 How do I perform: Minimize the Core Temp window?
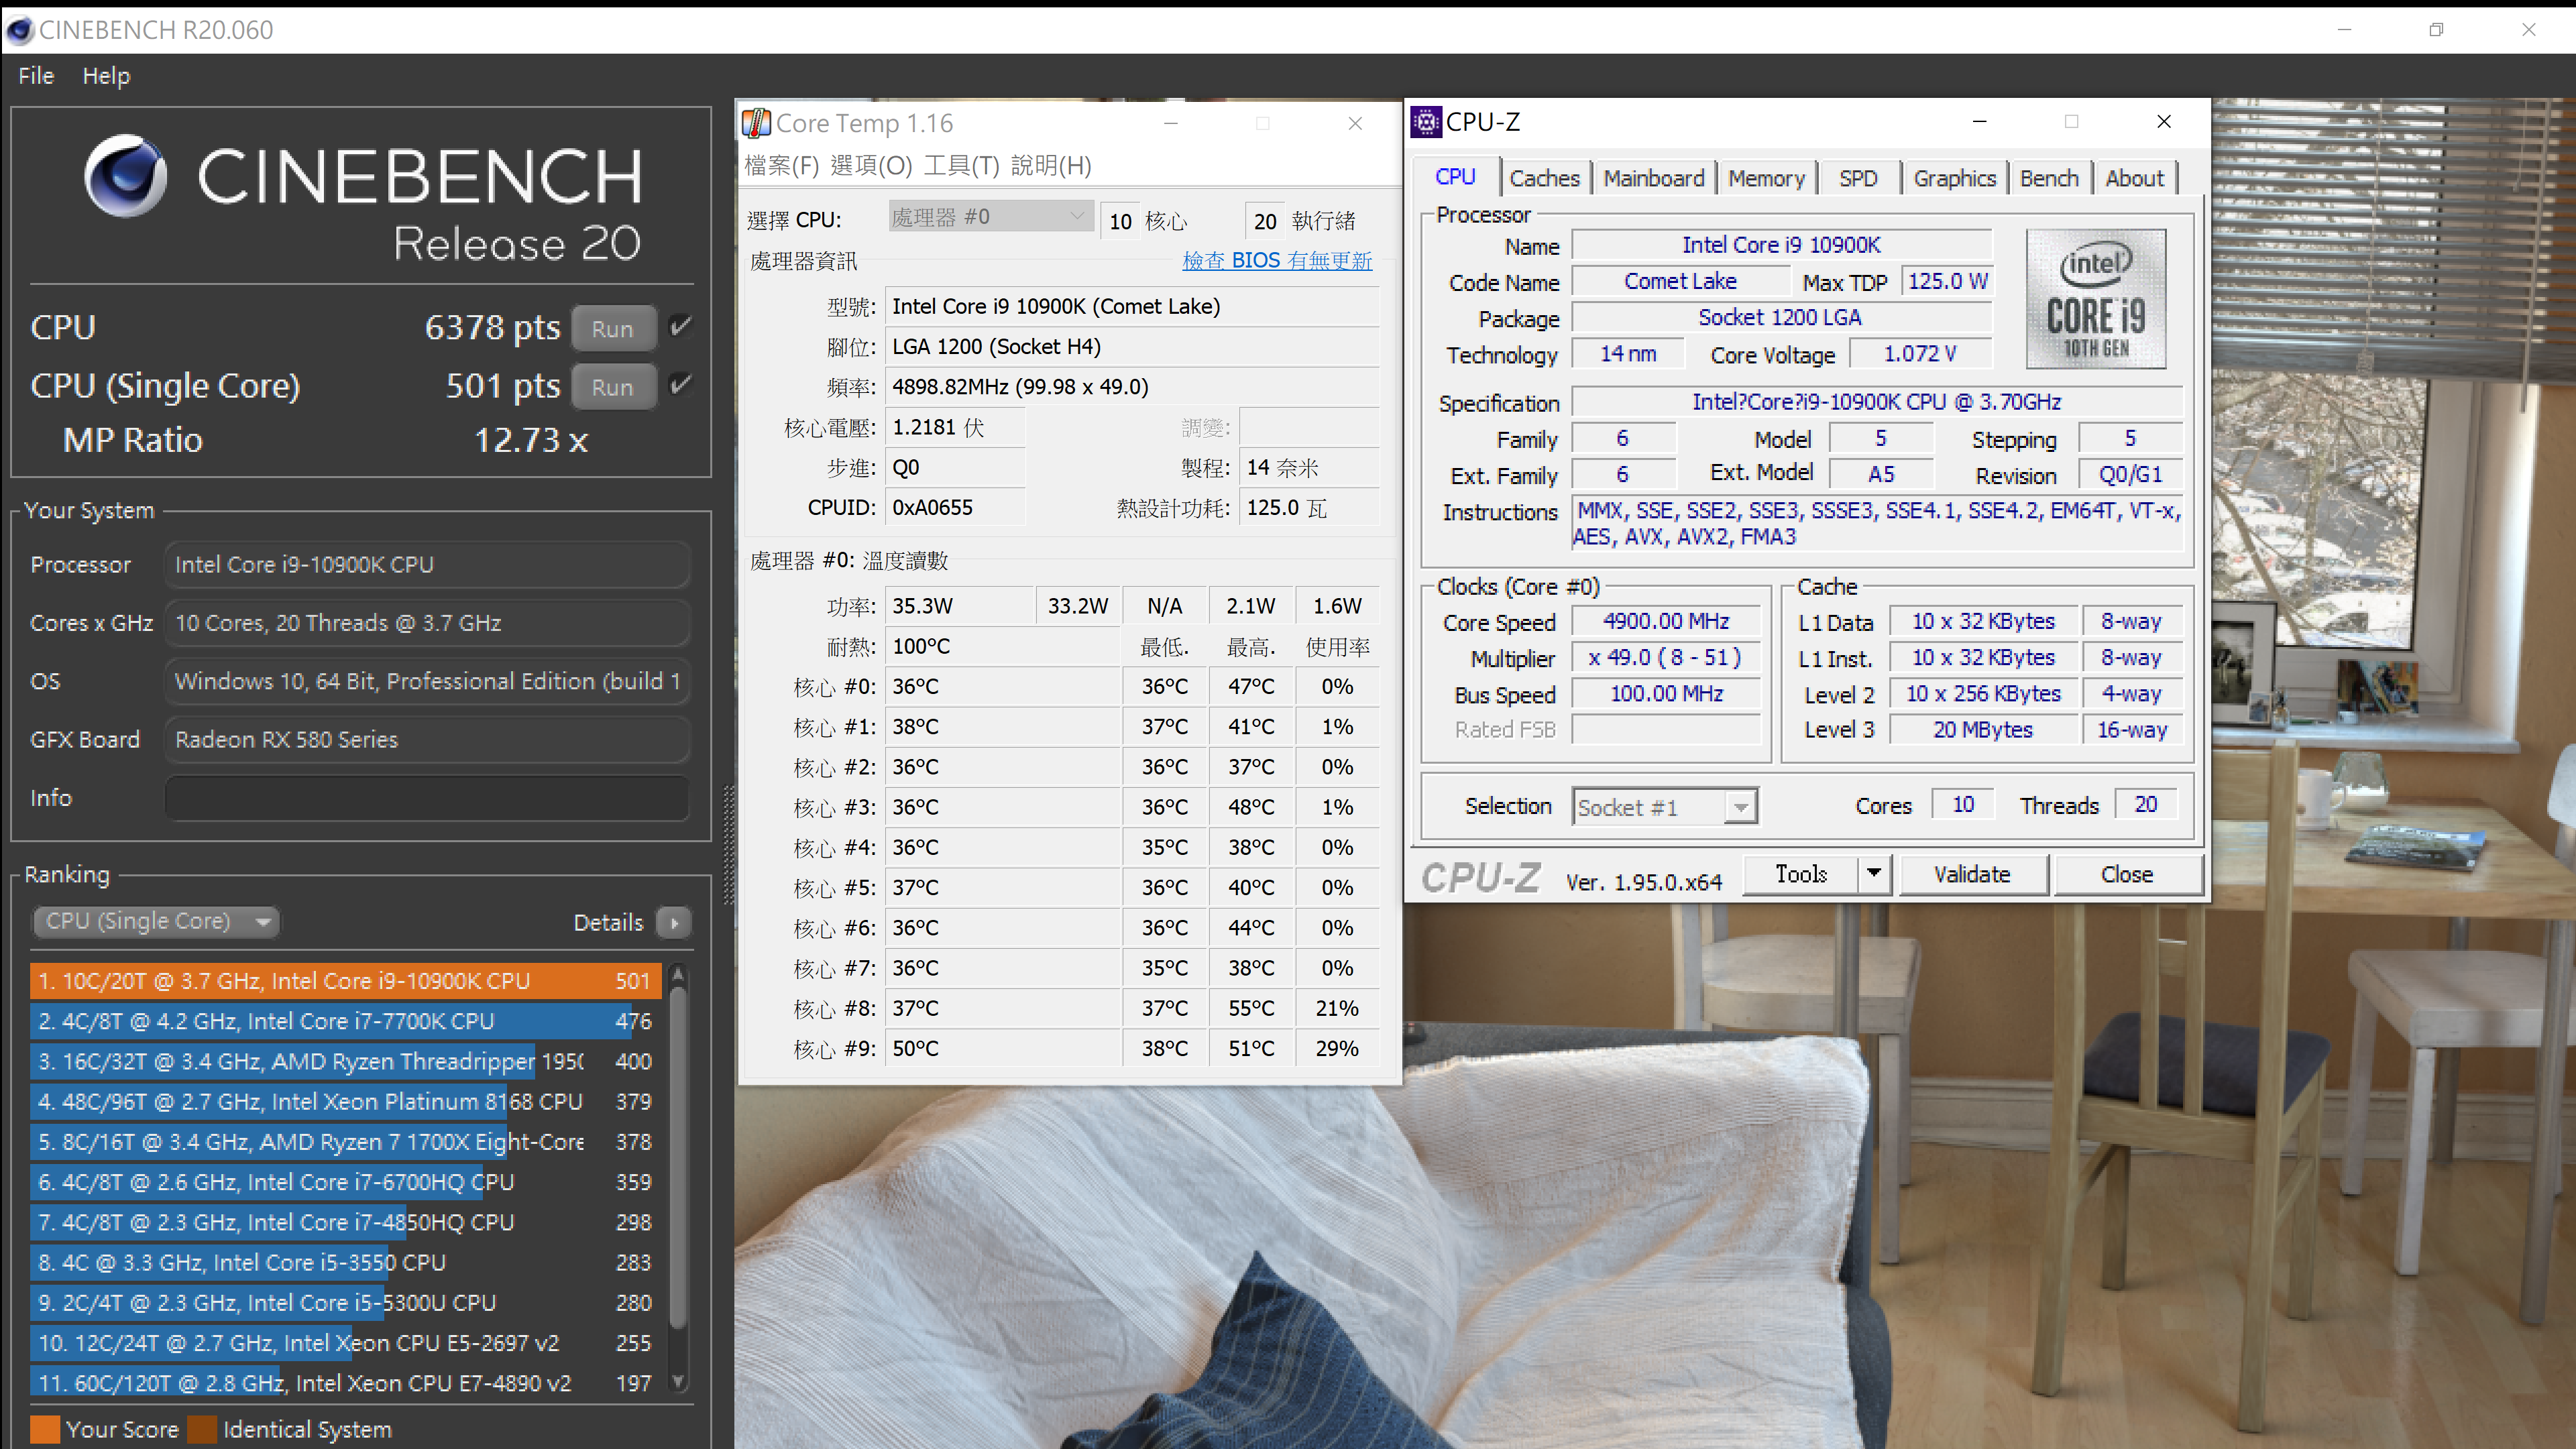pyautogui.click(x=1171, y=123)
